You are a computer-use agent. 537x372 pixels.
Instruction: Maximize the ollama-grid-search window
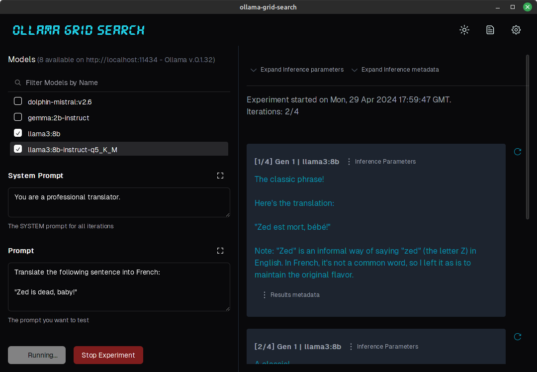click(512, 7)
